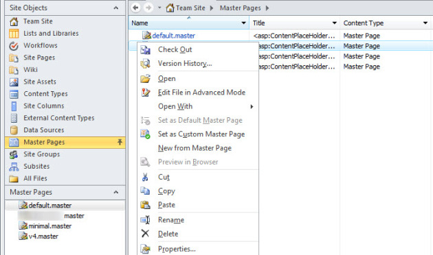Select v4.master in the Master Pages tree
This screenshot has height=255, width=433.
pyautogui.click(x=43, y=236)
